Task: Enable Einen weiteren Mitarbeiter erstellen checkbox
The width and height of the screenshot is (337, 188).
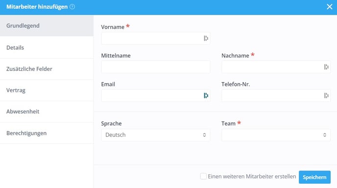Action: (203, 176)
